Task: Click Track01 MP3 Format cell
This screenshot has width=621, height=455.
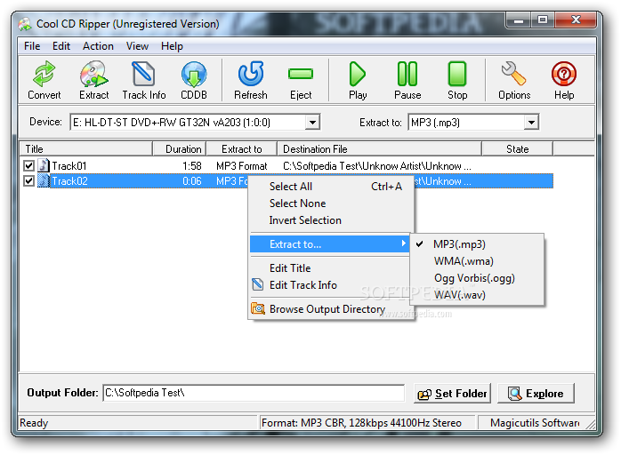Action: pos(242,166)
